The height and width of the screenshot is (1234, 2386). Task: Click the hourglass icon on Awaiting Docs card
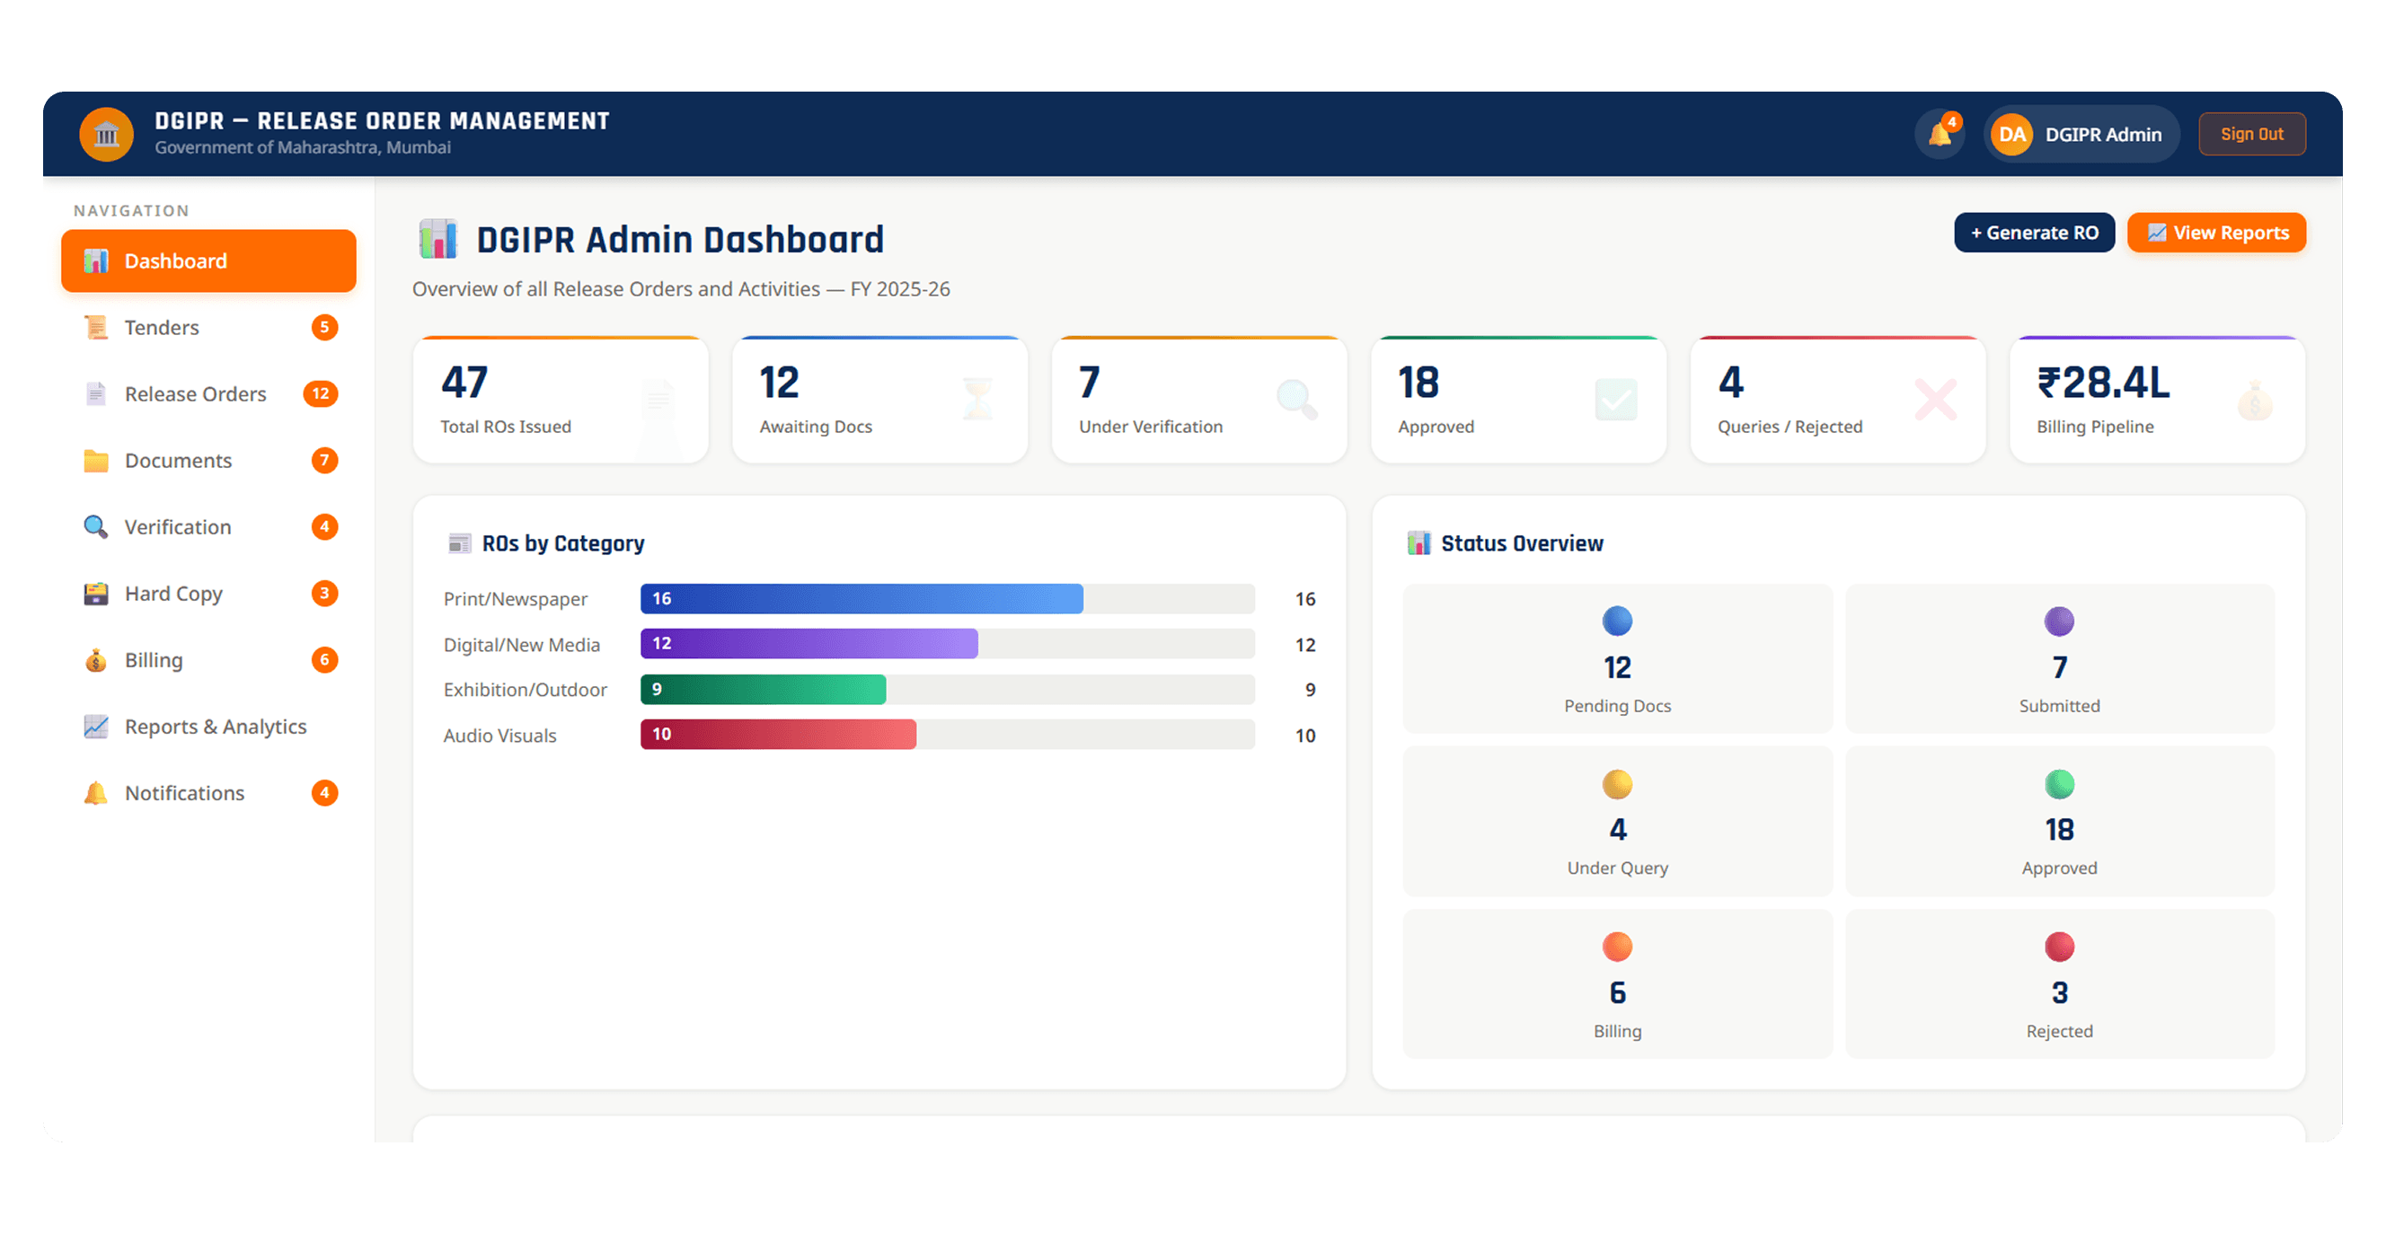click(x=977, y=400)
